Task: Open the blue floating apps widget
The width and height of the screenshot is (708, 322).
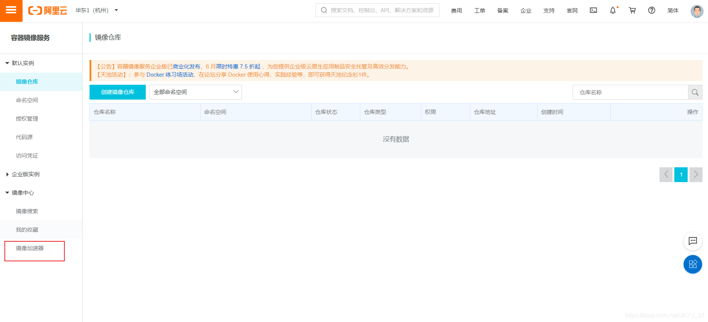Action: (x=692, y=264)
